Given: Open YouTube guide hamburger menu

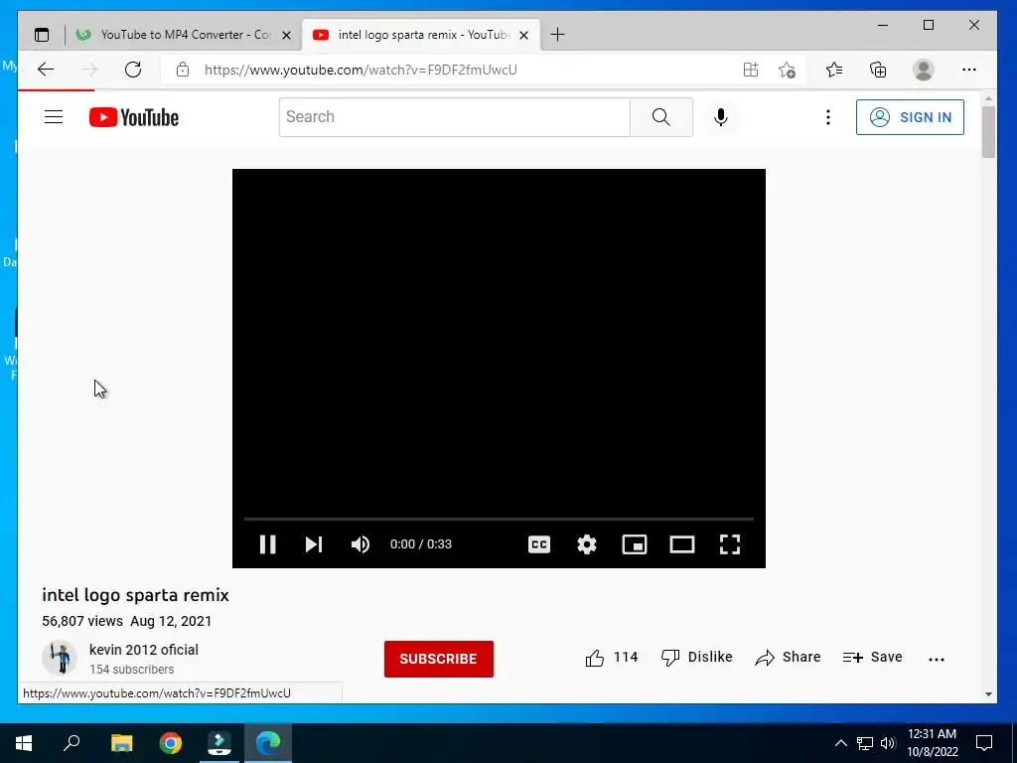Looking at the screenshot, I should point(54,117).
